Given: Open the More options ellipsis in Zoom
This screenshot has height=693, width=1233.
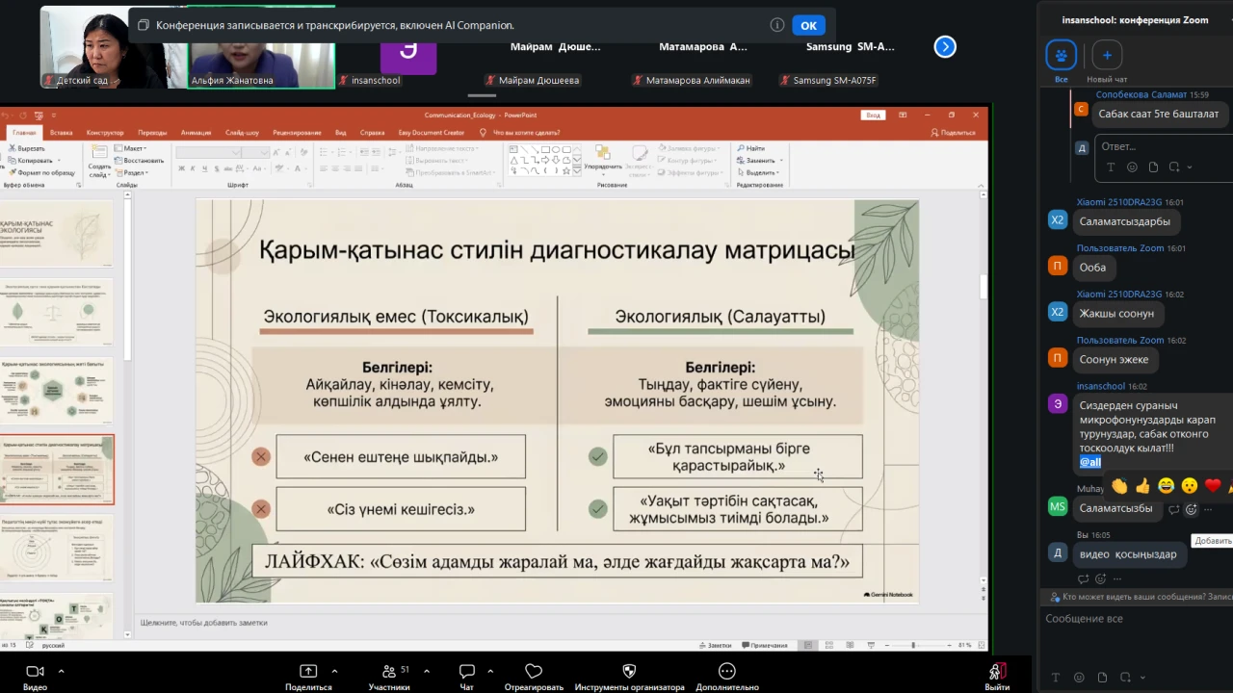Looking at the screenshot, I should (727, 671).
